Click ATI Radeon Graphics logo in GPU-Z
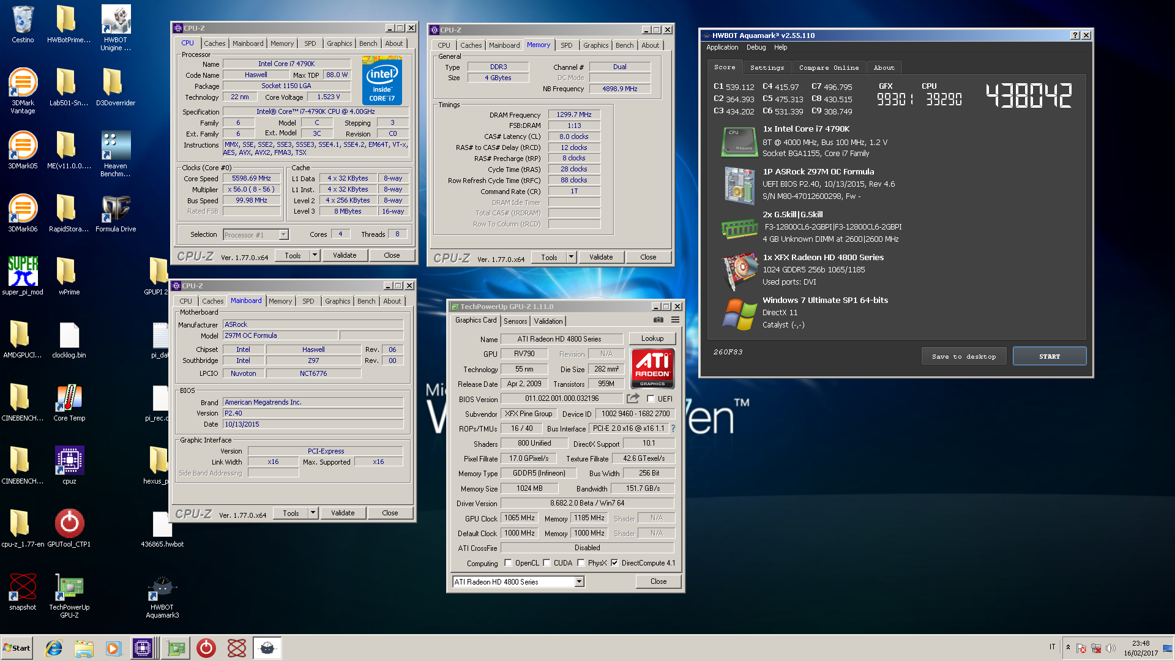Image resolution: width=1175 pixels, height=661 pixels. pos(652,368)
